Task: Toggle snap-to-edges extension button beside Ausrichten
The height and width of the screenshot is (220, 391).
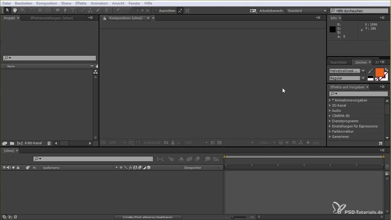Action: click(180, 11)
